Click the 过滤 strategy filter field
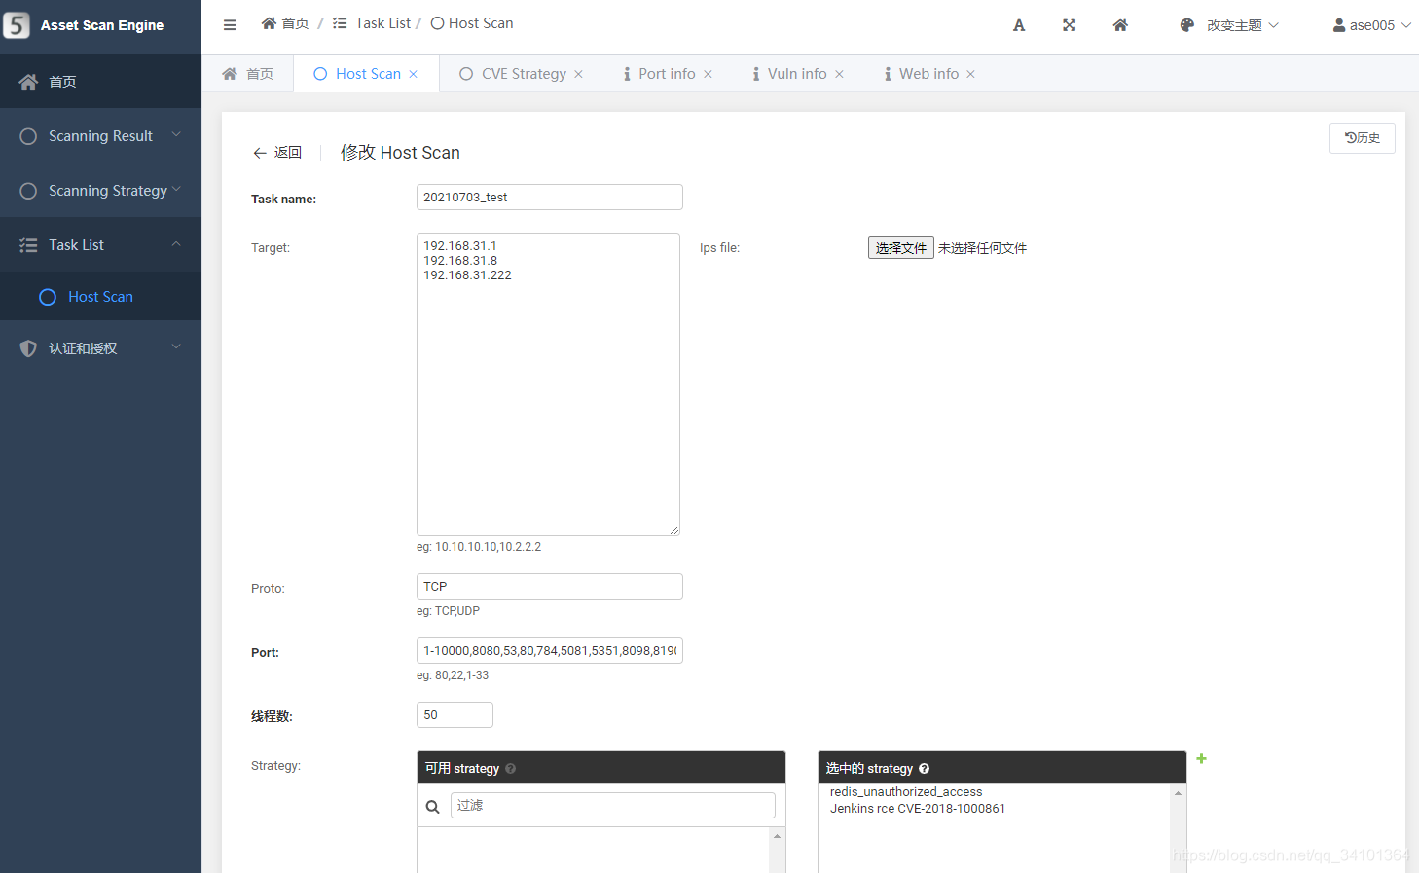This screenshot has width=1419, height=873. pos(613,805)
